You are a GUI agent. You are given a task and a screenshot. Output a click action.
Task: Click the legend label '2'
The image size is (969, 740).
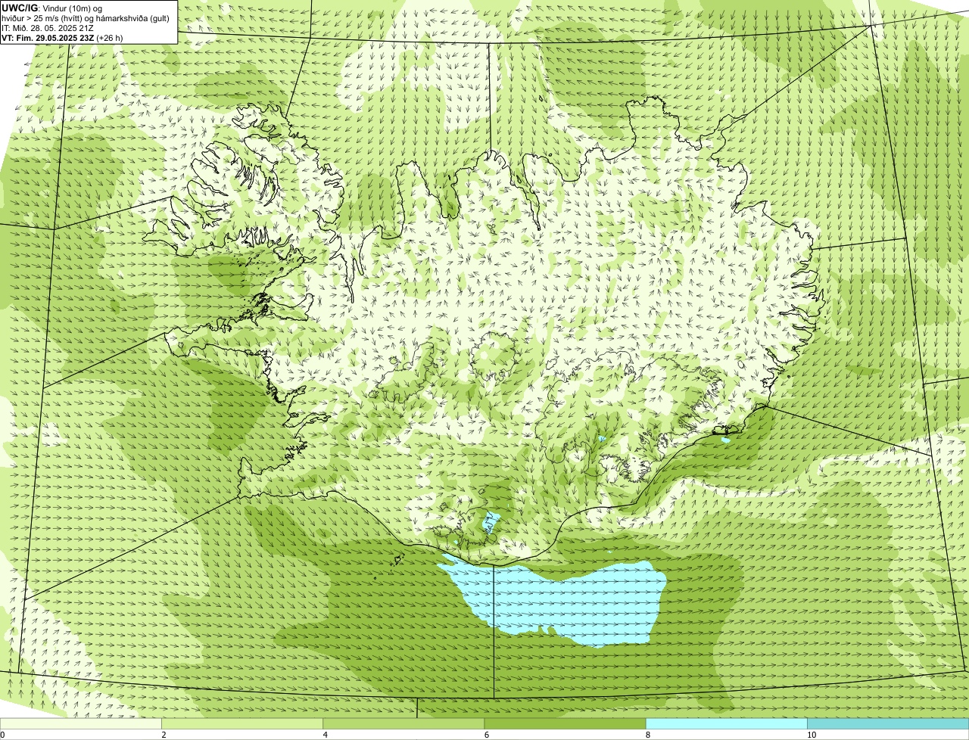coord(164,735)
